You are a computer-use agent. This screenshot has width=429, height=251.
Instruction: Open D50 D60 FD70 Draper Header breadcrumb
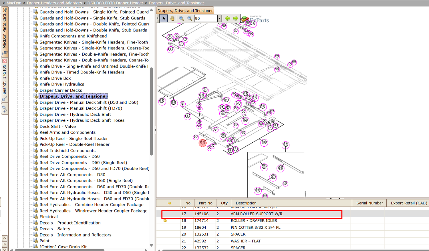coord(115,3)
